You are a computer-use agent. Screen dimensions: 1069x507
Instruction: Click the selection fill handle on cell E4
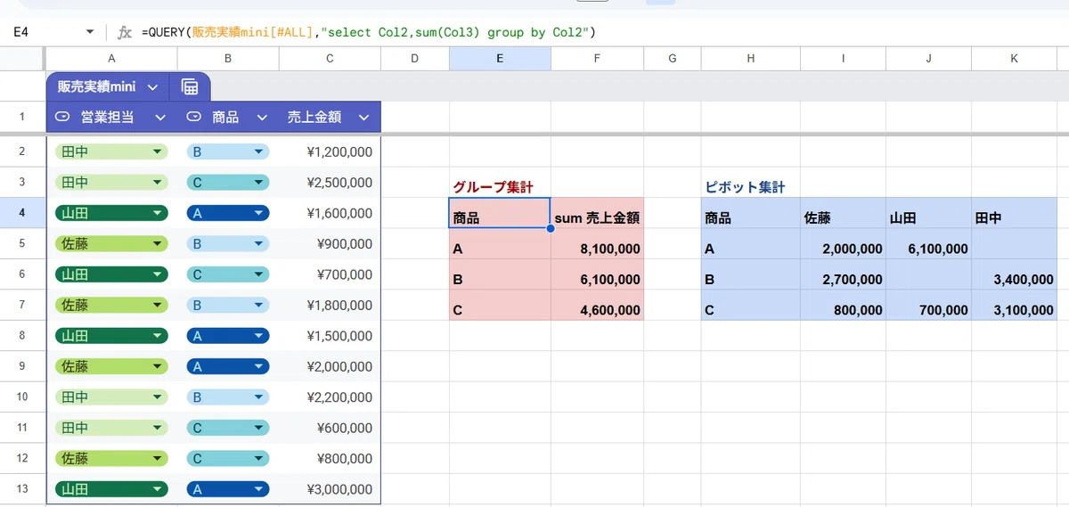point(551,229)
